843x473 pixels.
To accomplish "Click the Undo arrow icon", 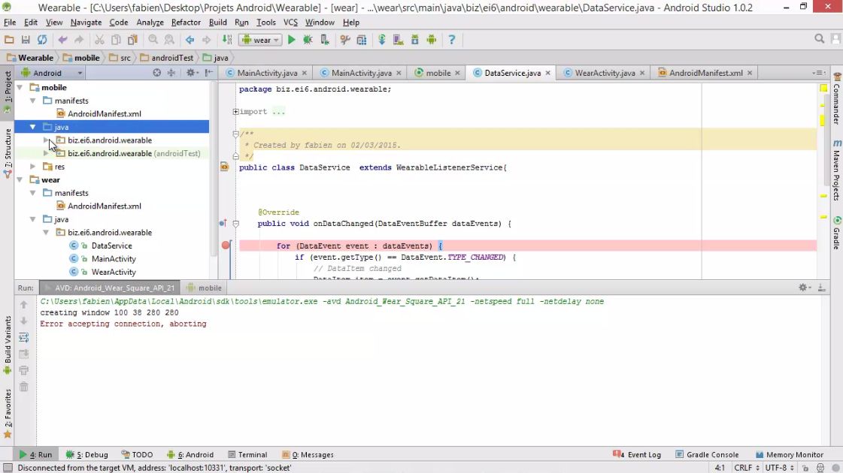I will coord(62,38).
